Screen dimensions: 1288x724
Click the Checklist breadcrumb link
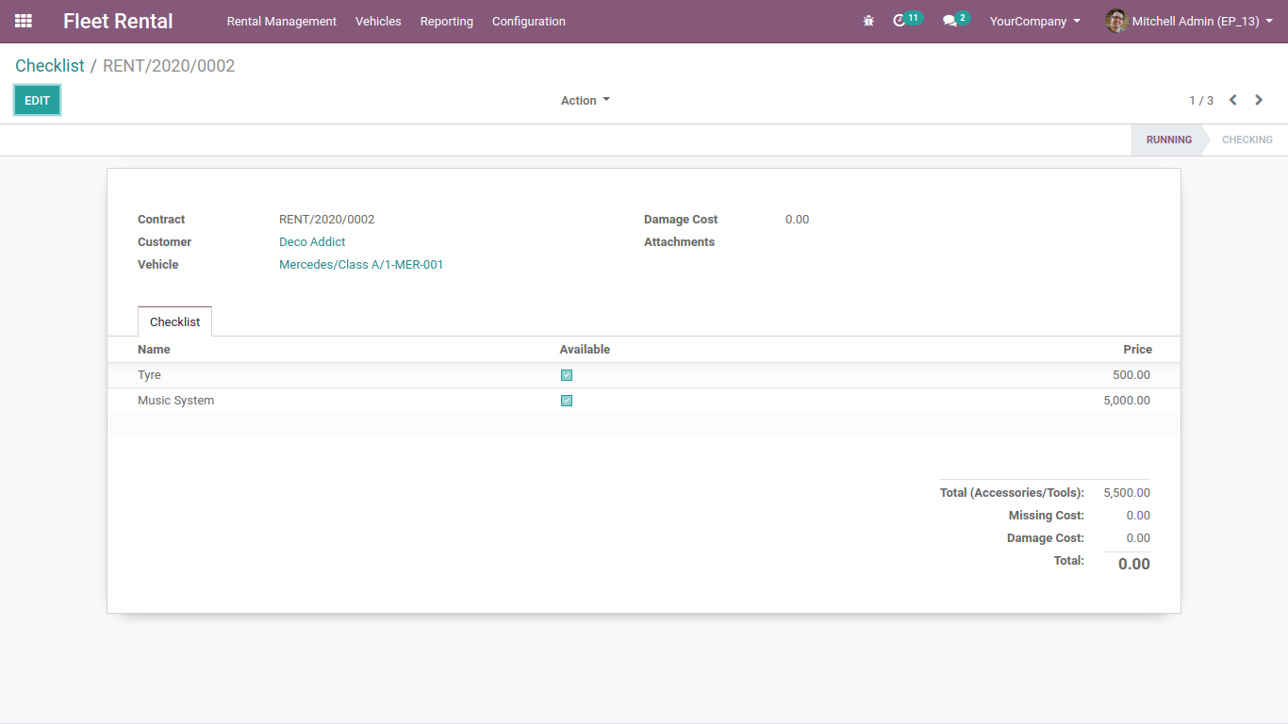[x=49, y=66]
